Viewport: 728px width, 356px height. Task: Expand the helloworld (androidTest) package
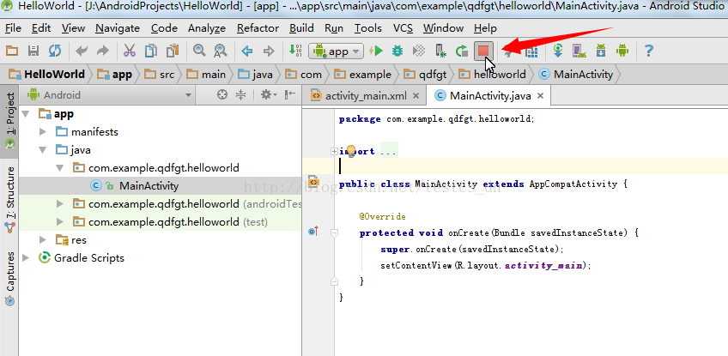(x=60, y=204)
